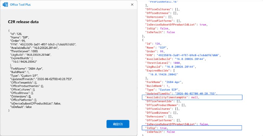
Task: Click "IsSip": true in right JSON panel
Action: point(156,128)
